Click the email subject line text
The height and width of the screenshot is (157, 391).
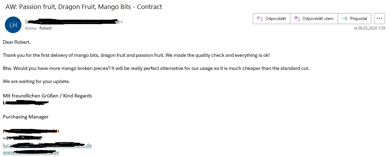coord(84,7)
